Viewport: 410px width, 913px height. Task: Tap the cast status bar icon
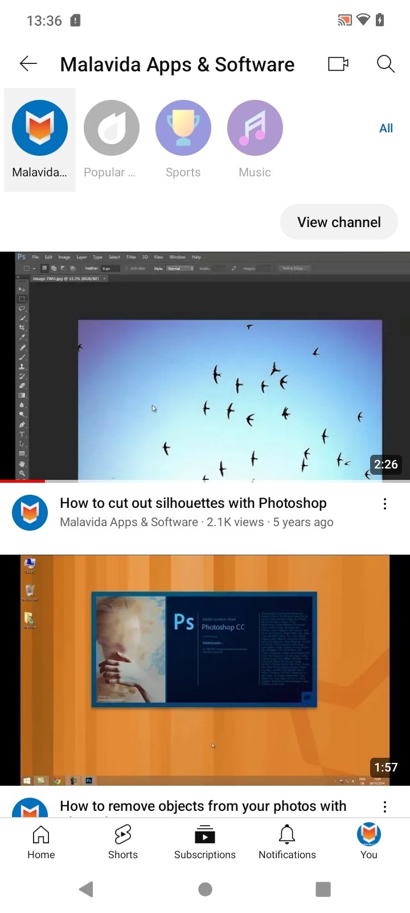click(x=345, y=21)
